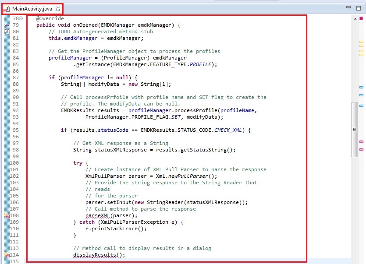Click the Java file icon on MainActivity.java tab
This screenshot has height=264, width=366.
pos(7,8)
